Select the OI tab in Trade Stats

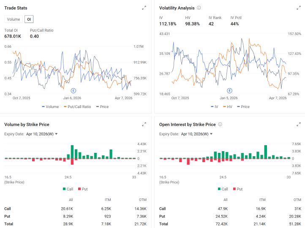pyautogui.click(x=29, y=19)
